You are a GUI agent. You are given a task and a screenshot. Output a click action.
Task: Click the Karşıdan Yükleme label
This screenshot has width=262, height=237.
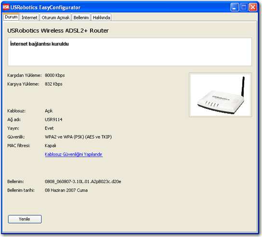click(x=25, y=75)
